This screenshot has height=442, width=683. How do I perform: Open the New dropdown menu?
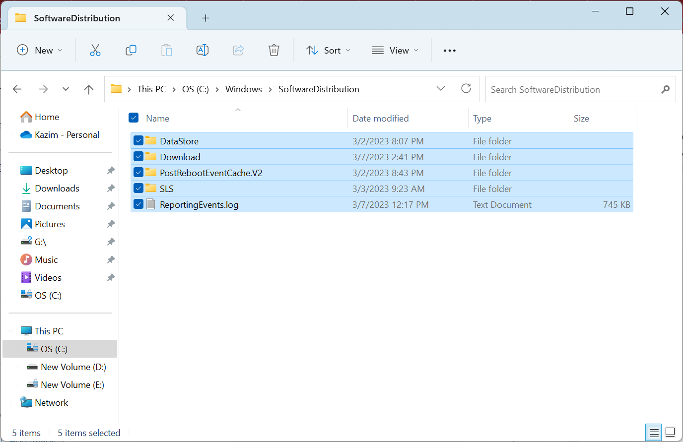click(x=40, y=50)
